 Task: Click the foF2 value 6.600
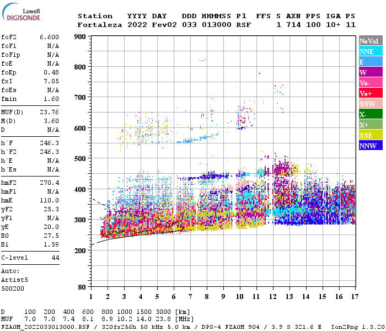49,37
